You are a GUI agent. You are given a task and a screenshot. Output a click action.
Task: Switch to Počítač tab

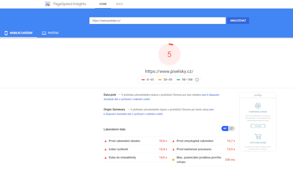tap(50, 33)
